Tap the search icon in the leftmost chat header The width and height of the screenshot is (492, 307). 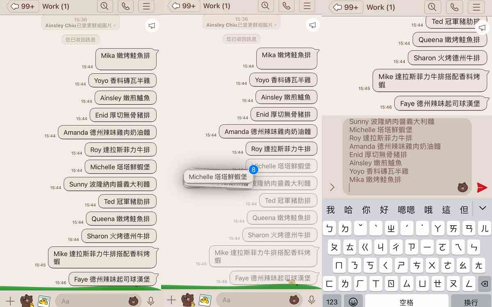105,6
